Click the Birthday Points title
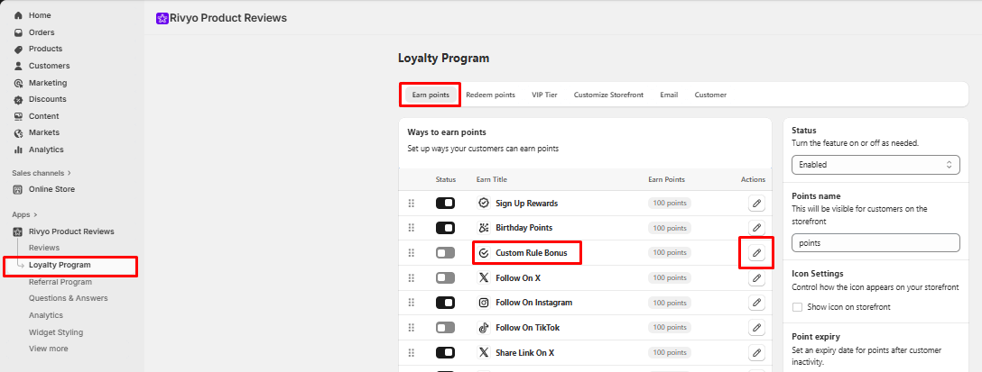The width and height of the screenshot is (982, 372). coord(524,228)
